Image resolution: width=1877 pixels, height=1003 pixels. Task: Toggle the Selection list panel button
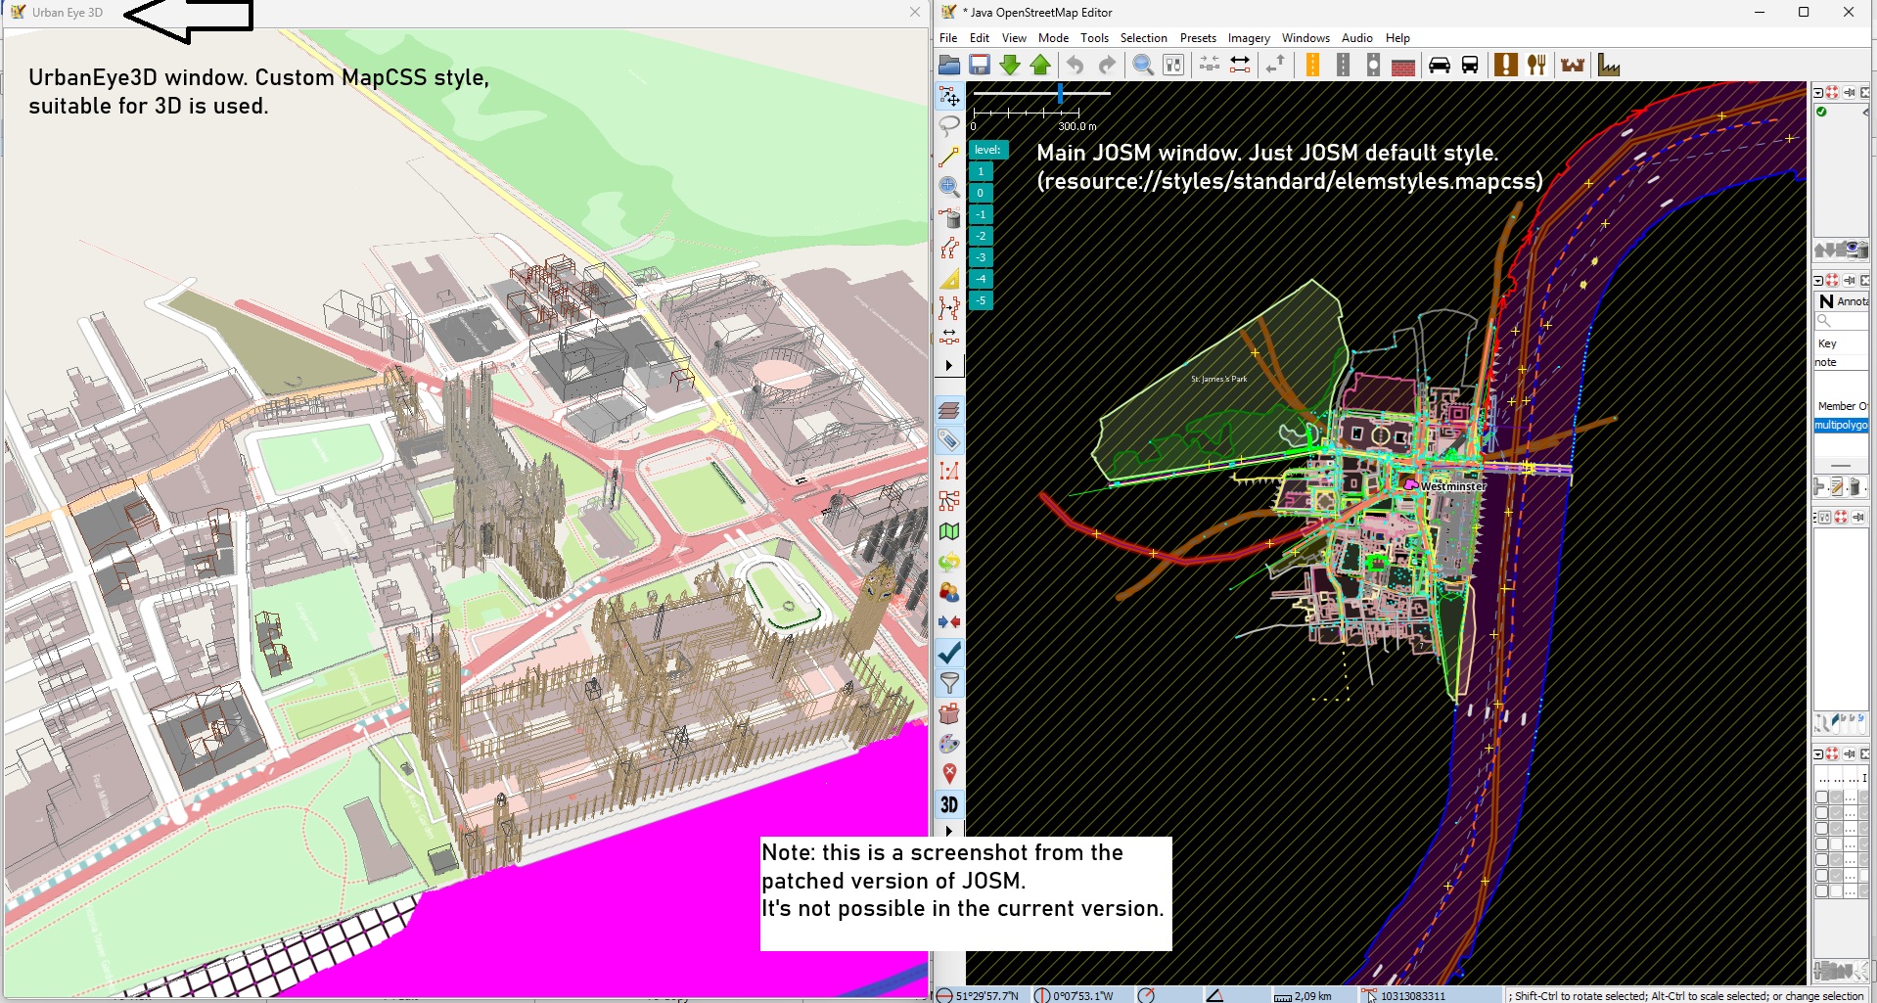(x=949, y=471)
